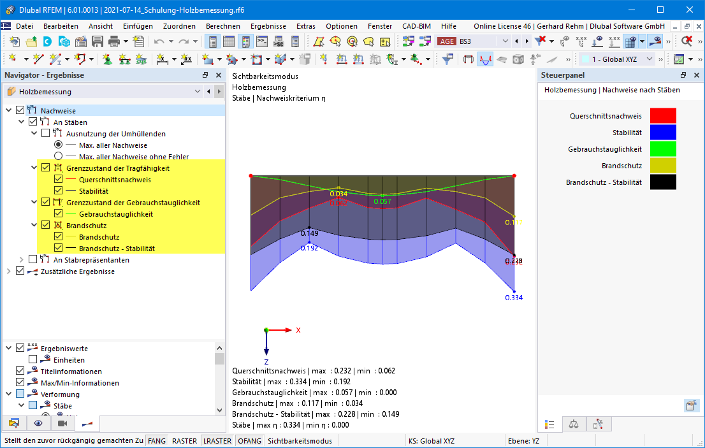Open the Steuerpanel scale factors tab
Screen dimensions: 705x448
[x=574, y=424]
